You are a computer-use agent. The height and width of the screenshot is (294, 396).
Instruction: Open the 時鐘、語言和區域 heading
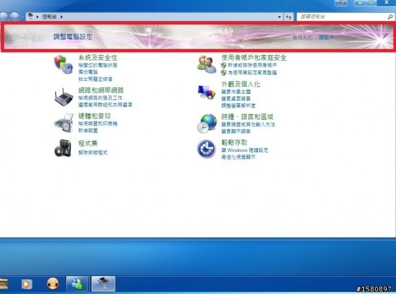(247, 117)
